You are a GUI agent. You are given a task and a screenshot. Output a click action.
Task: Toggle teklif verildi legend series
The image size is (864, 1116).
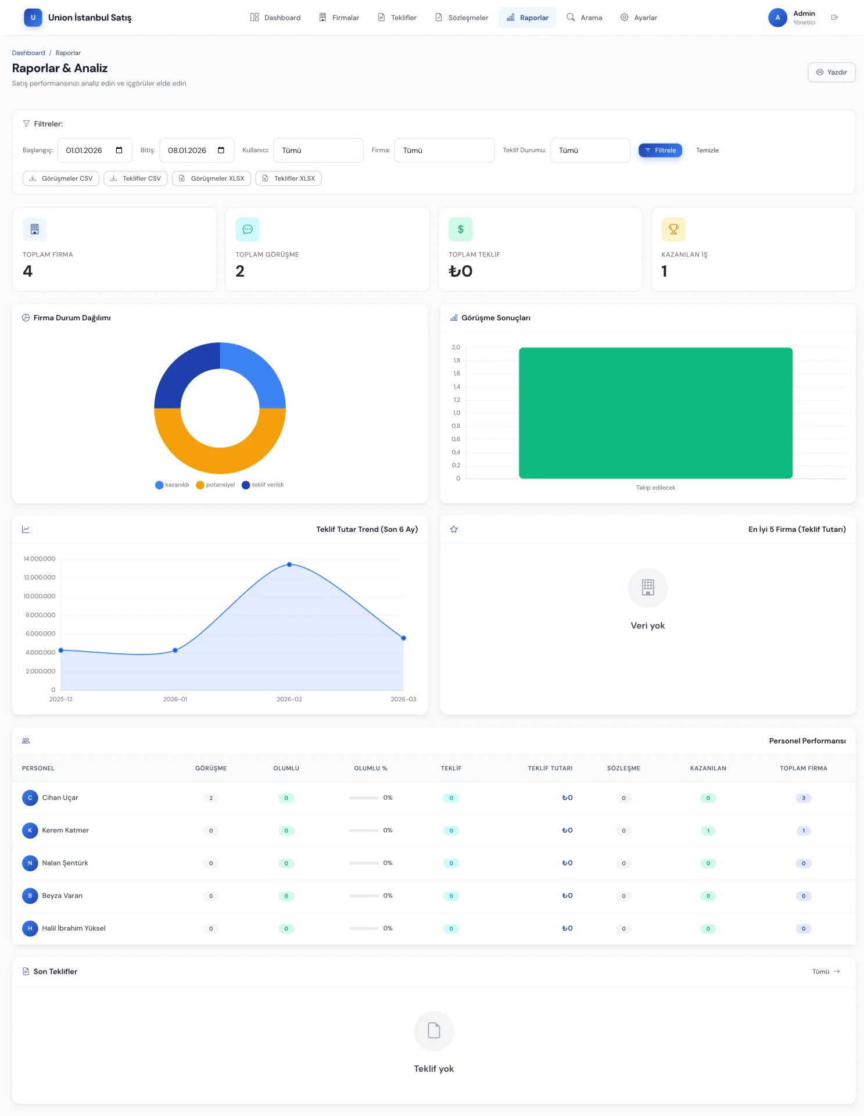tap(263, 485)
